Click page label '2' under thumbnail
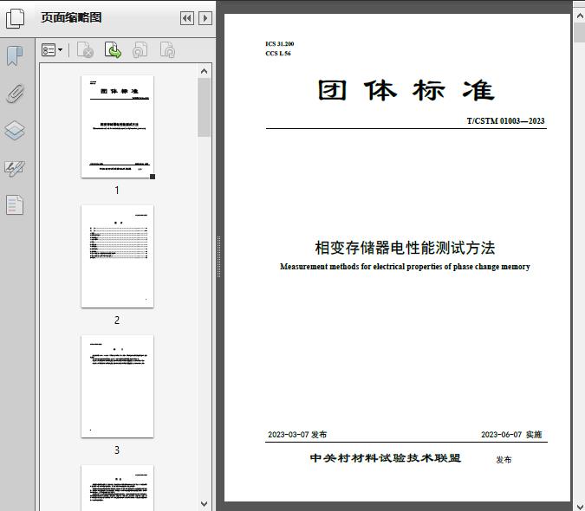This screenshot has width=585, height=511. [117, 320]
